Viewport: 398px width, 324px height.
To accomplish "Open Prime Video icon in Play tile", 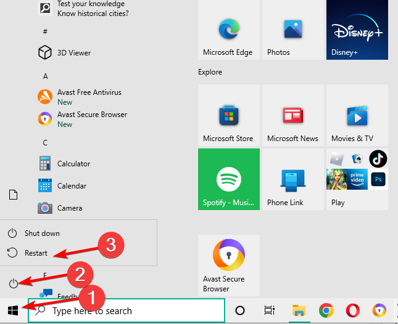I will coord(357,179).
